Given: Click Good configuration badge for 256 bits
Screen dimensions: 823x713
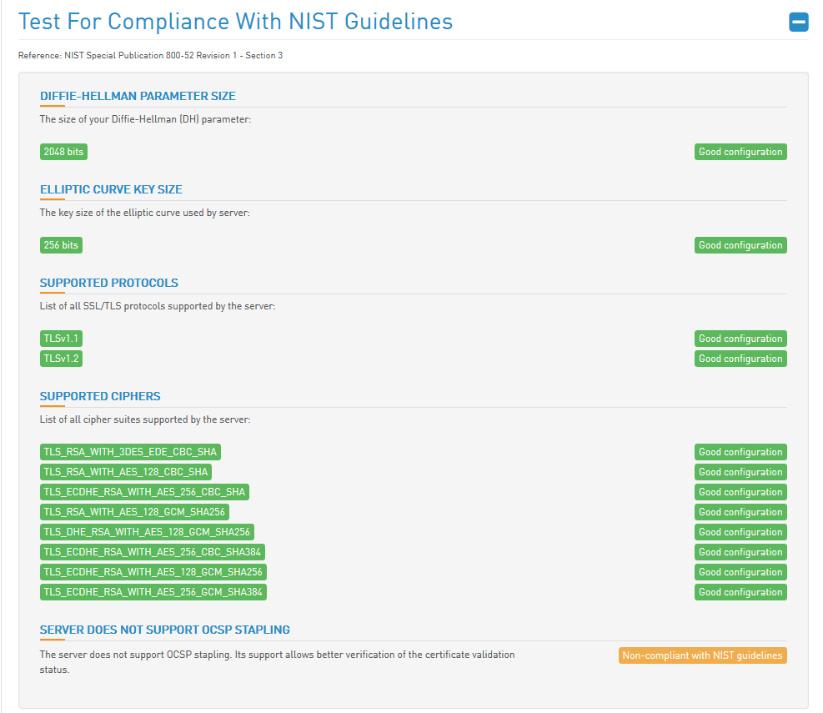Looking at the screenshot, I should pos(740,245).
